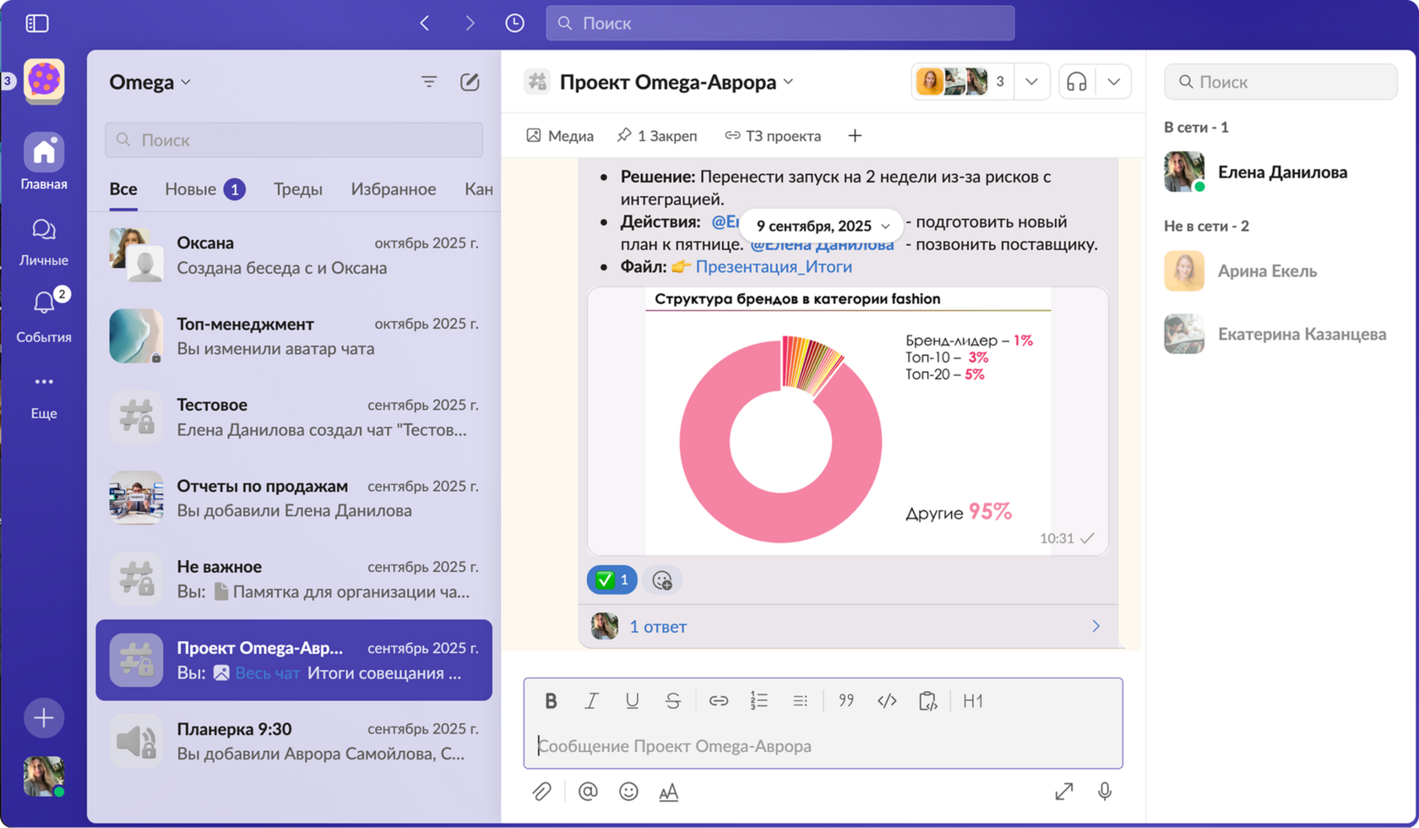Viewport: 1419px width, 828px height.
Task: Open the Еще more options
Action: 44,397
